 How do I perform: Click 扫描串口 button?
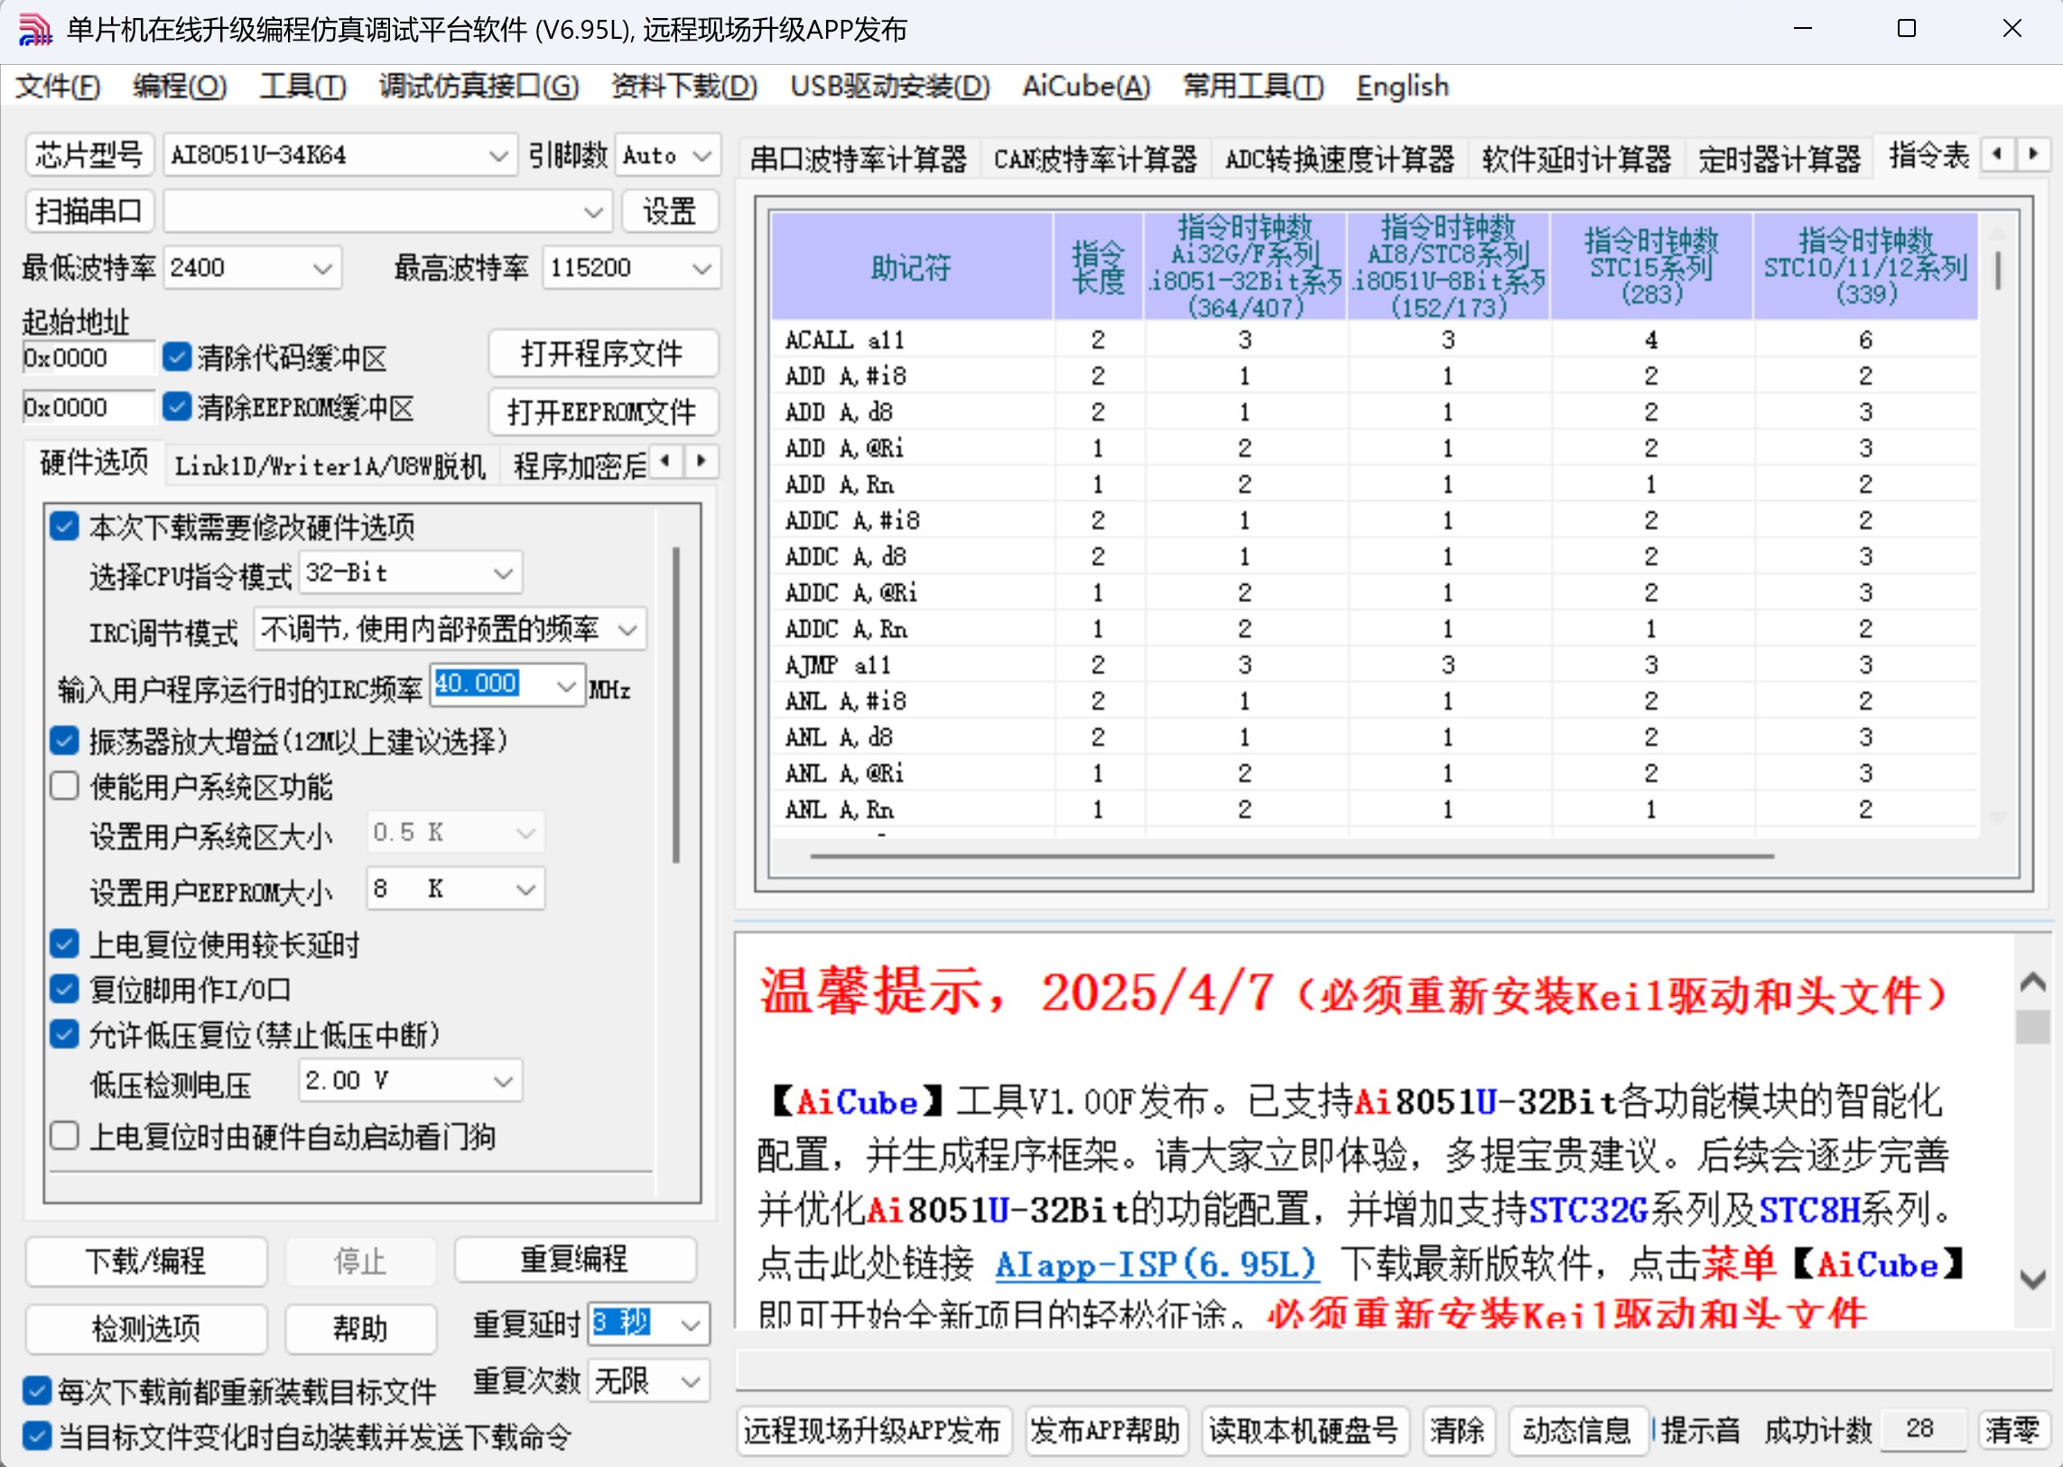(89, 211)
